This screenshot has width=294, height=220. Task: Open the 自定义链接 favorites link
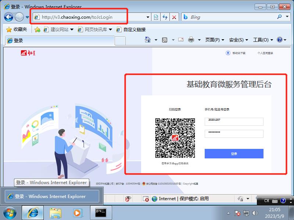[131, 29]
